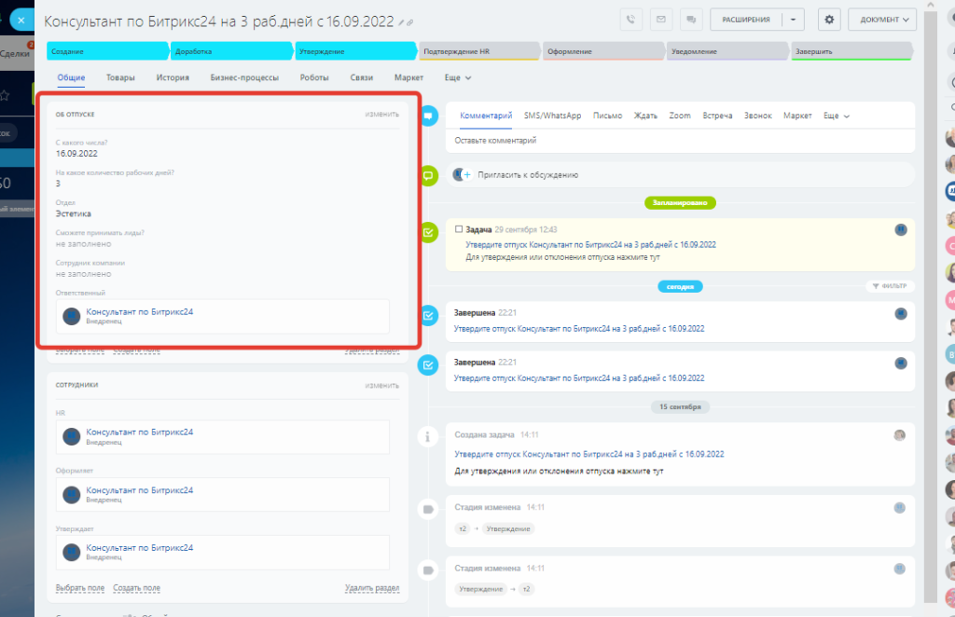This screenshot has height=617, width=955.
Task: Open the Маркет tab in card tabs
Action: coord(408,78)
